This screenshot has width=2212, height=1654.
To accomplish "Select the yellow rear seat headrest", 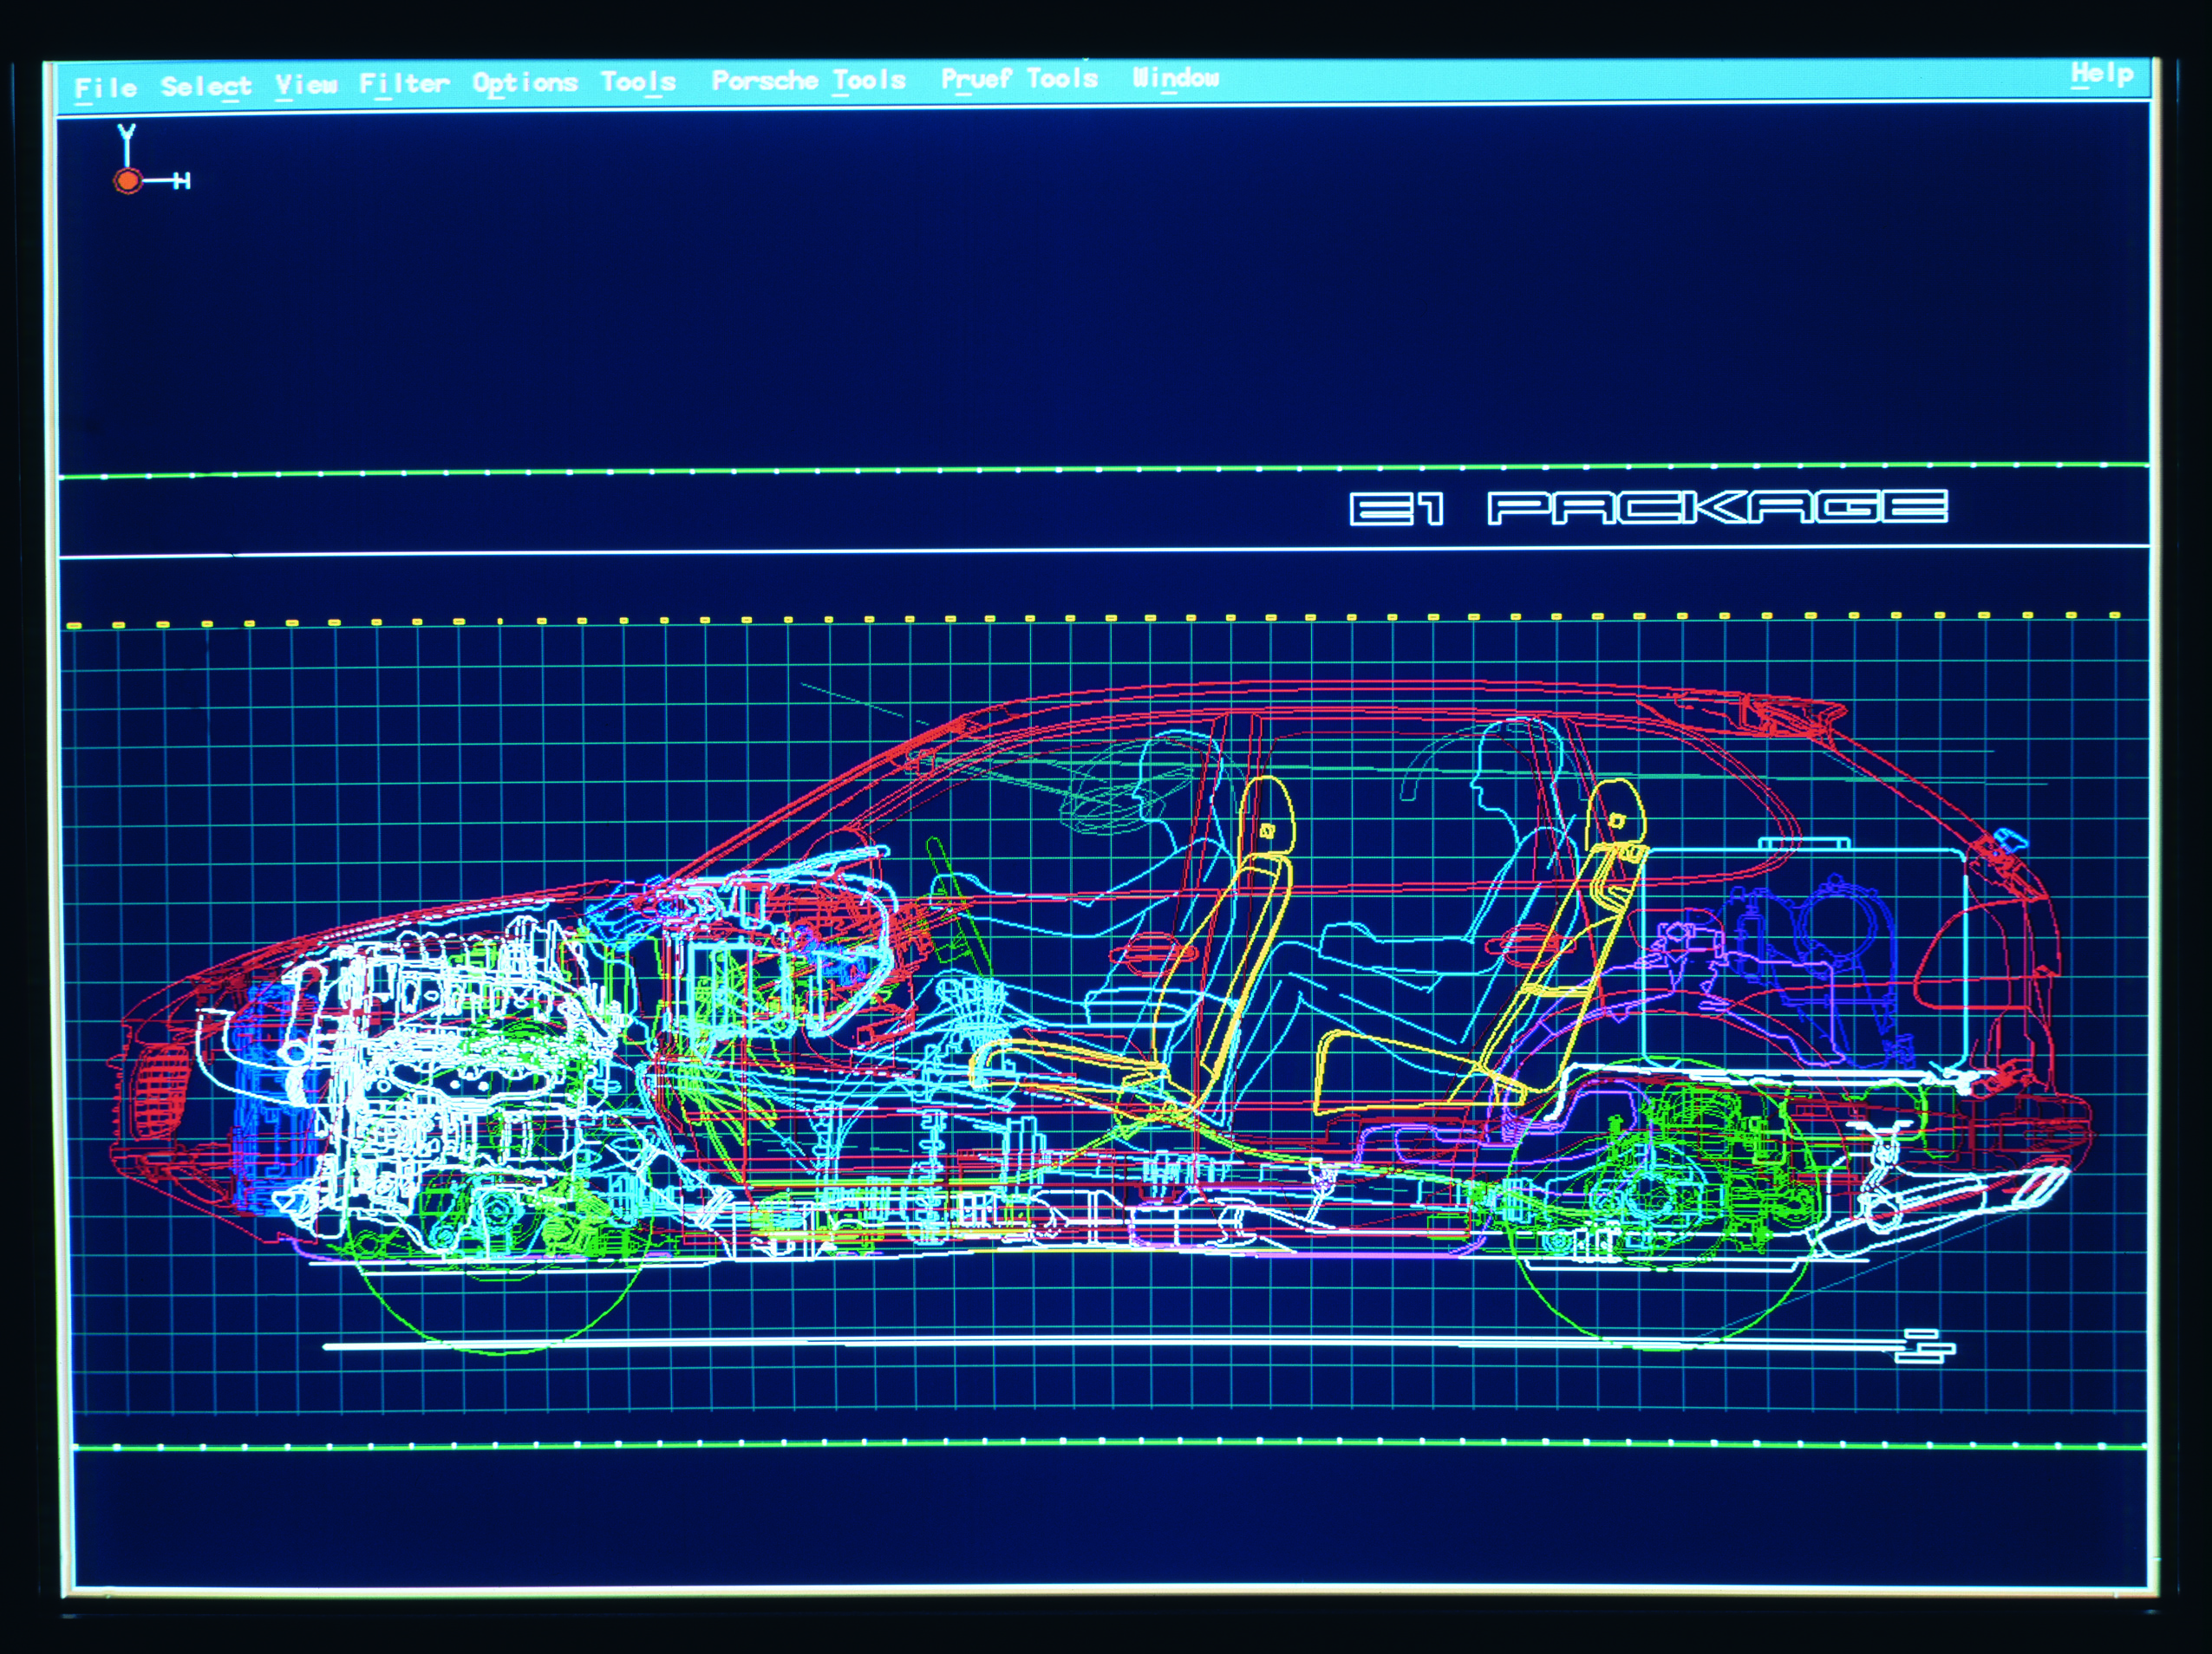I will 1616,811.
